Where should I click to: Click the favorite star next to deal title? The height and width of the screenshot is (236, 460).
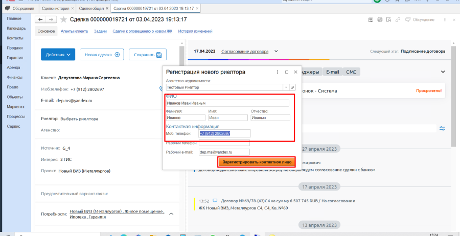point(64,19)
